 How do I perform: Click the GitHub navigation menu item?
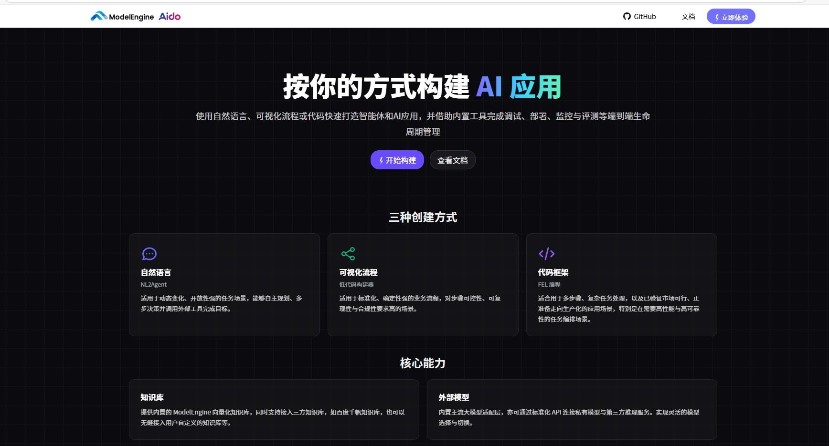point(639,16)
